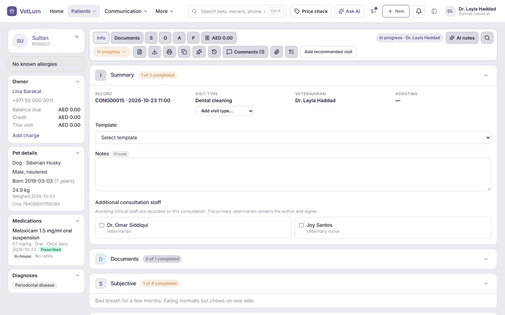
Task: Click the Summary section 'i' icon
Action: click(x=101, y=75)
